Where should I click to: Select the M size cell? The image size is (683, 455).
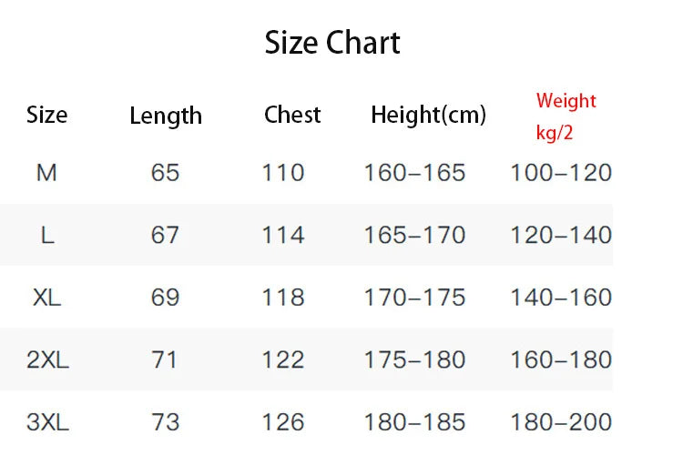(x=46, y=173)
